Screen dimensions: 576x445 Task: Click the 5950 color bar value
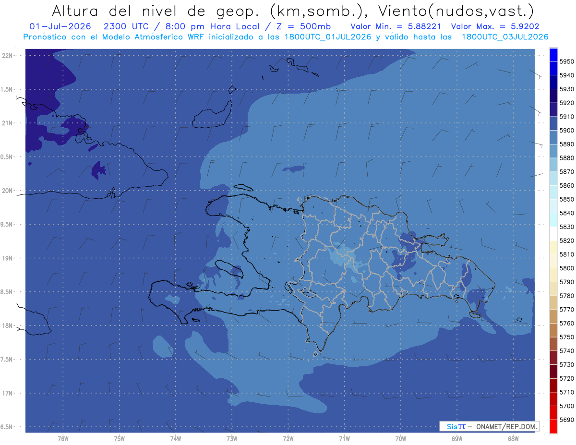pyautogui.click(x=567, y=61)
